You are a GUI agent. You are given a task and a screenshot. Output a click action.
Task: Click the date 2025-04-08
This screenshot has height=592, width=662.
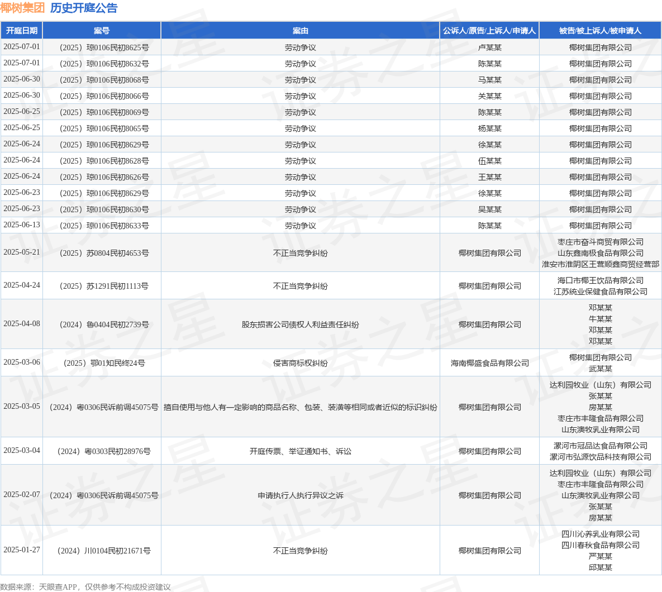[x=22, y=323]
